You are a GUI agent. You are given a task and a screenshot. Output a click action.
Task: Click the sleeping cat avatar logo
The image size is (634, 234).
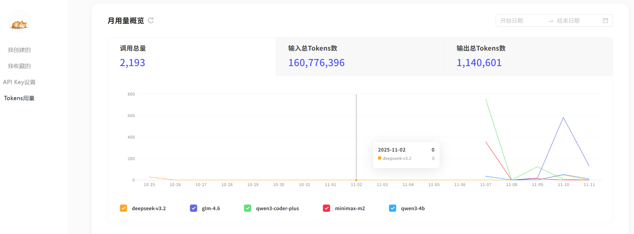tap(19, 22)
